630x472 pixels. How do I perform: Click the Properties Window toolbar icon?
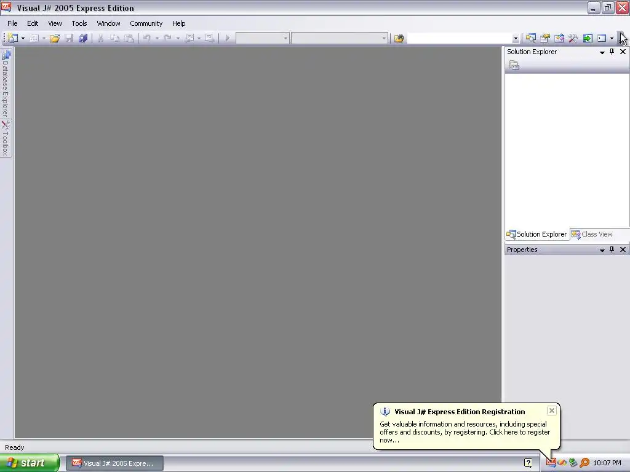click(x=545, y=38)
